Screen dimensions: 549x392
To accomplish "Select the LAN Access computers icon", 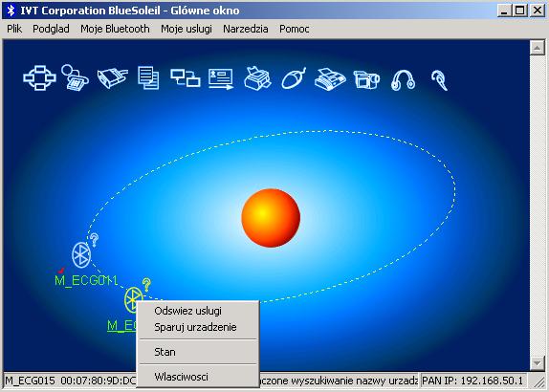I will 186,77.
